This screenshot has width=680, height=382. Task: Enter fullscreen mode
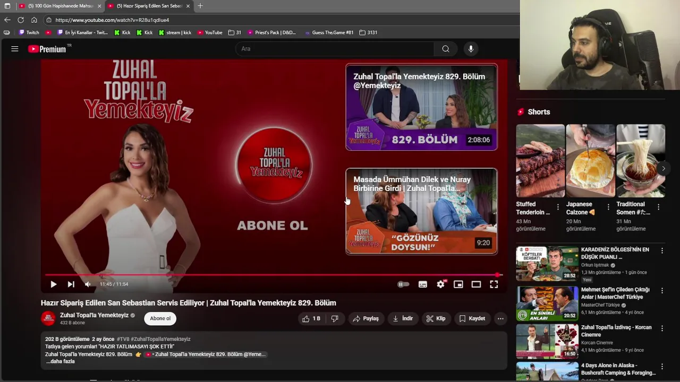coord(494,284)
